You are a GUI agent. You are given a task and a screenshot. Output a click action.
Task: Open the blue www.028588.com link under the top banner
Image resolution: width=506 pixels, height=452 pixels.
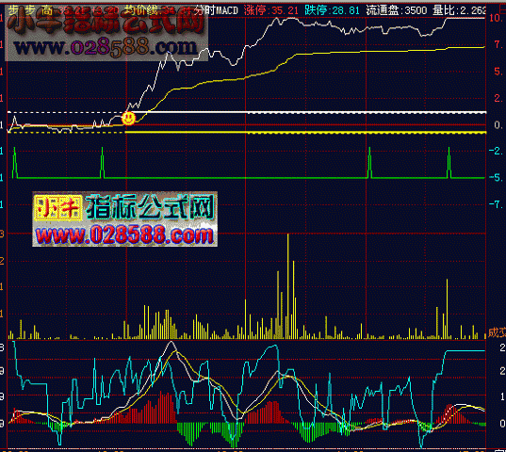tap(106, 47)
